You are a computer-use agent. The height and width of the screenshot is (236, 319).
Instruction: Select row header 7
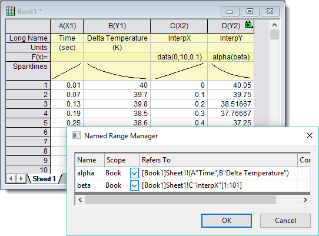click(28, 141)
